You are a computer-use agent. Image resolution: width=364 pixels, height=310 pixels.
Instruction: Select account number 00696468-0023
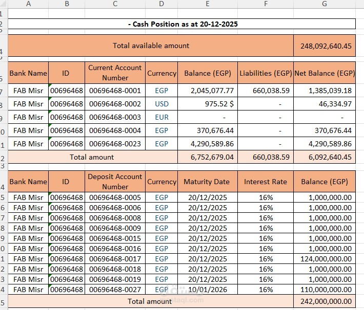point(115,144)
